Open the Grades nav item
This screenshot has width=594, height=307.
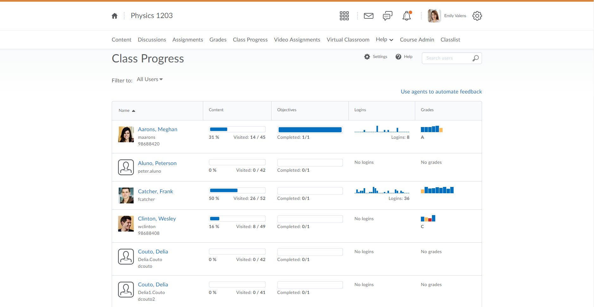click(218, 40)
